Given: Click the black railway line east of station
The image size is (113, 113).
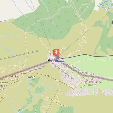Looking at the screenshot, I should coord(86,55).
